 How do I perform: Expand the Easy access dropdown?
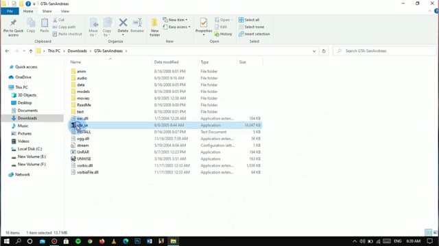[x=177, y=27]
